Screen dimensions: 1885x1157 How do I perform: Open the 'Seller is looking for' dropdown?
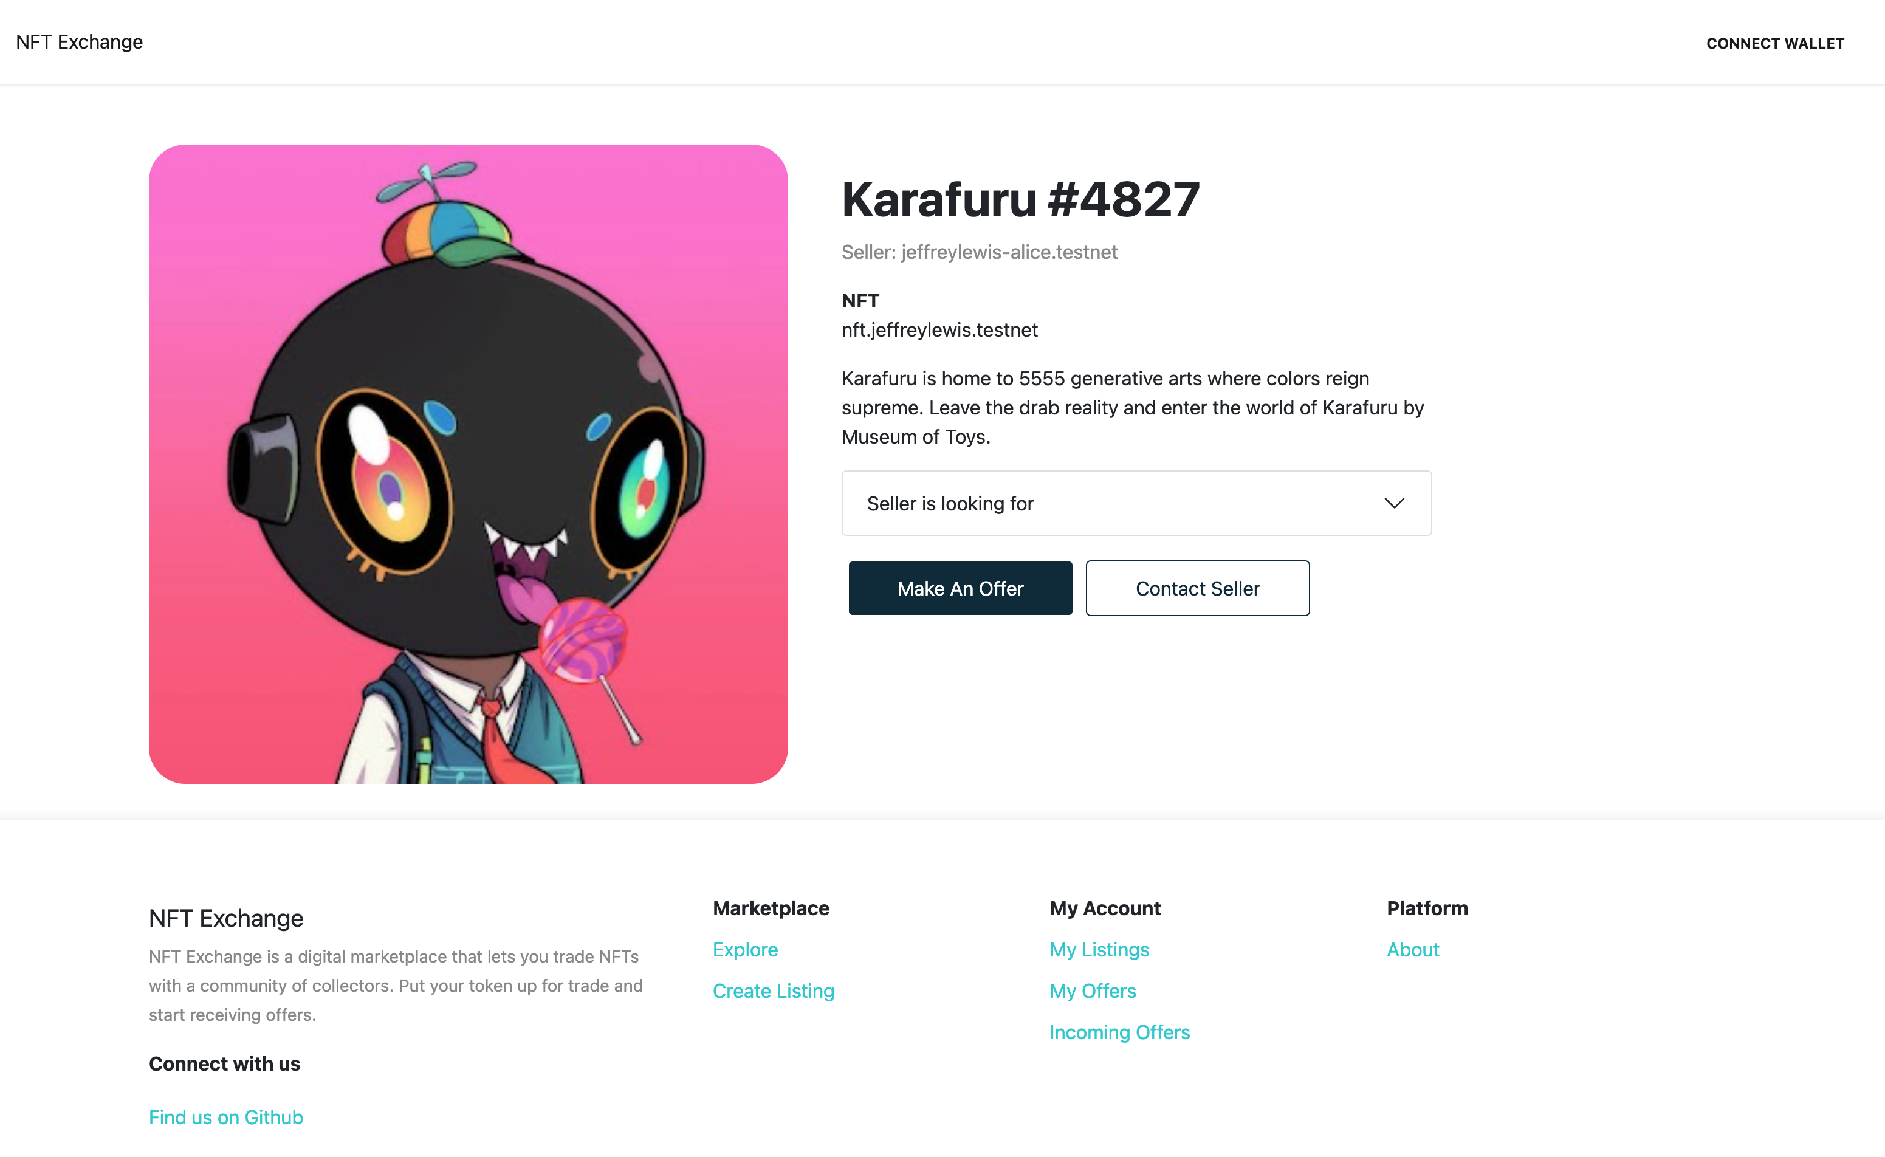point(1136,503)
